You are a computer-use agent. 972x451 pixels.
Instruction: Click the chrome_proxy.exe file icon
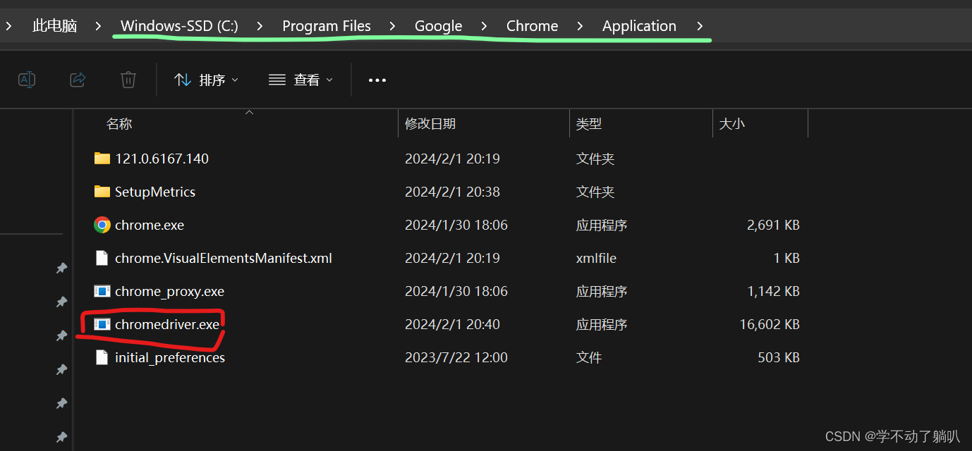tap(102, 291)
